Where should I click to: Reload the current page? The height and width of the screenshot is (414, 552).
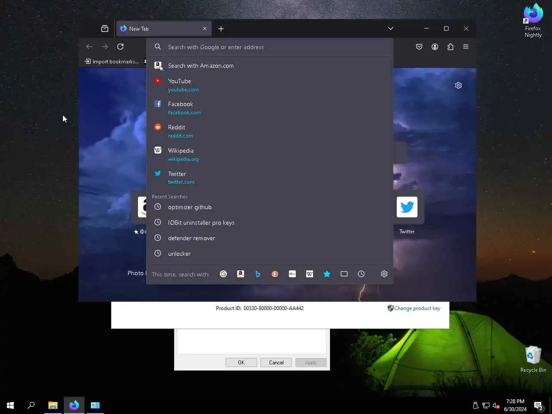coord(120,47)
